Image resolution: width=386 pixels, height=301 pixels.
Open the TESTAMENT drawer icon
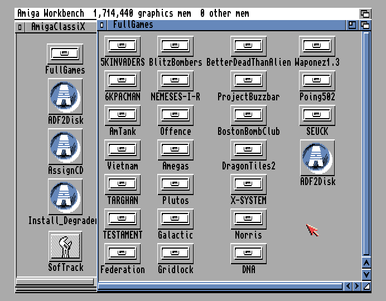pyautogui.click(x=122, y=219)
